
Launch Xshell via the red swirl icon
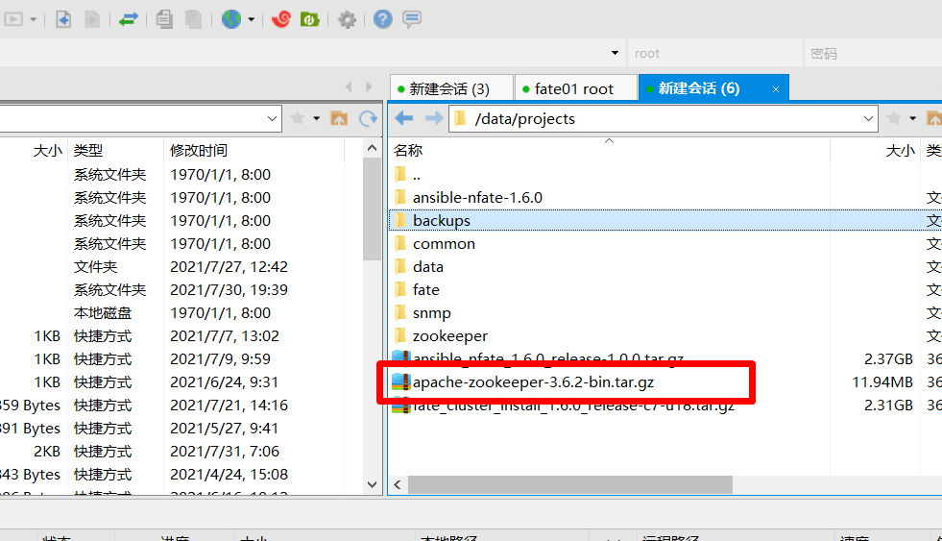[x=280, y=19]
